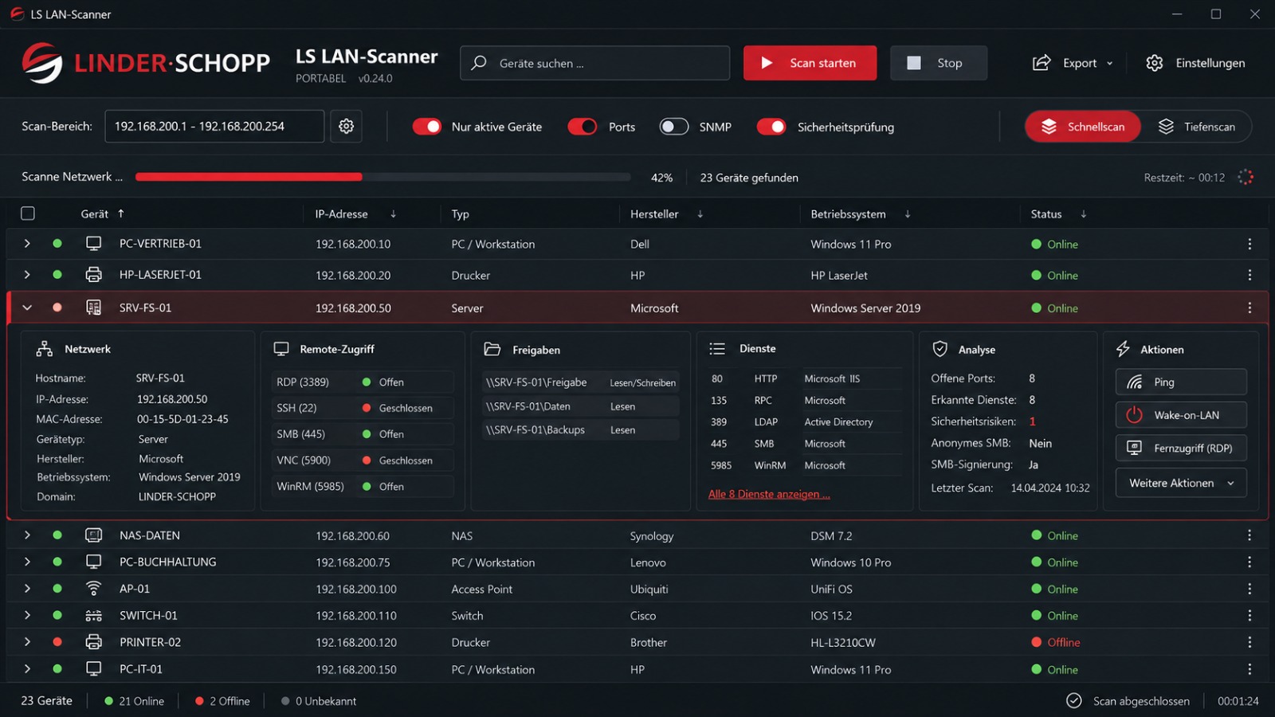Image resolution: width=1275 pixels, height=717 pixels.
Task: Open three-dot menu for HP-LASERJET-01
Action: 1249,275
